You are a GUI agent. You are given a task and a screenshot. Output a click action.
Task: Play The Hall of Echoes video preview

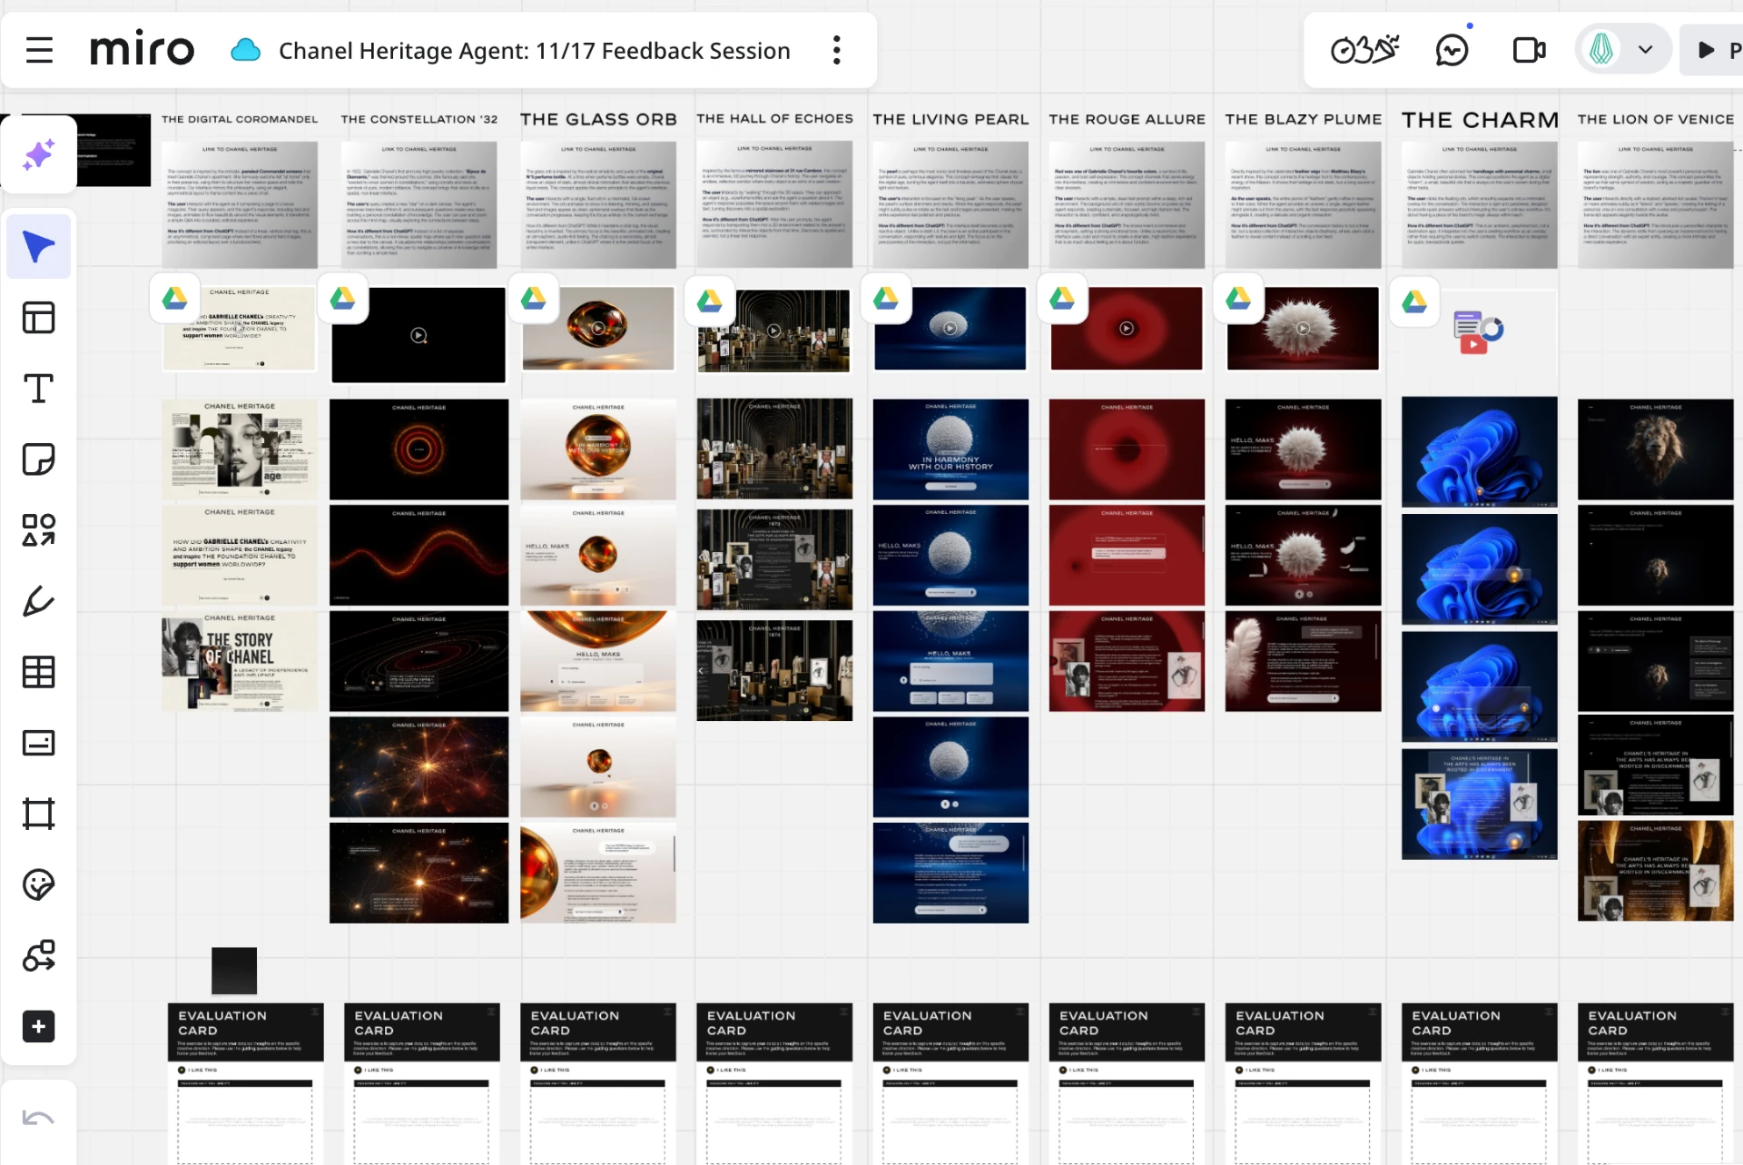pos(773,331)
